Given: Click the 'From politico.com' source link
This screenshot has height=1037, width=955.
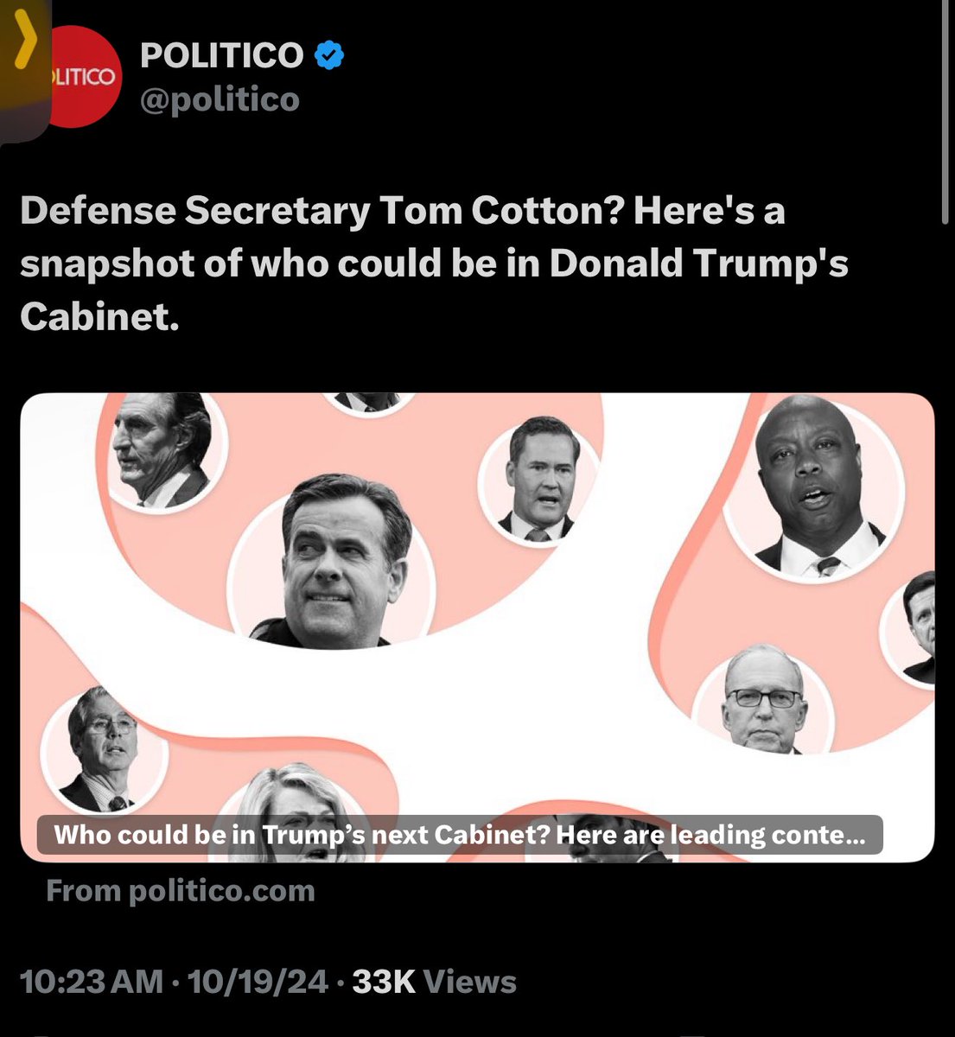Looking at the screenshot, I should tap(180, 891).
